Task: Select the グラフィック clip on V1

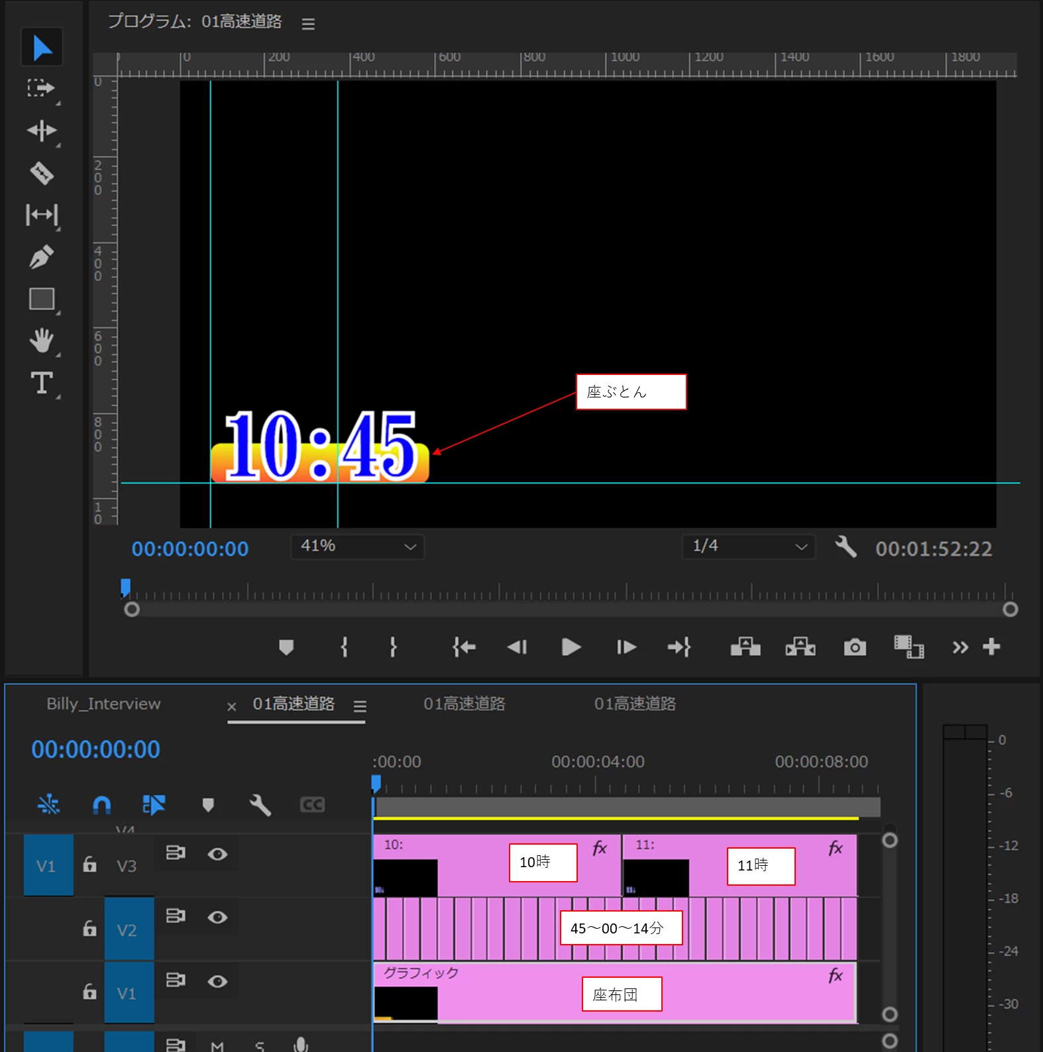Action: click(x=615, y=992)
